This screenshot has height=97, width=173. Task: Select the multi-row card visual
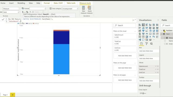tap(154, 34)
